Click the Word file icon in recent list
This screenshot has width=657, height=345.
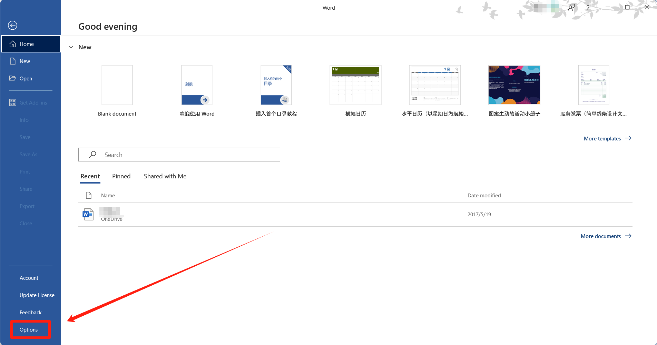88,214
